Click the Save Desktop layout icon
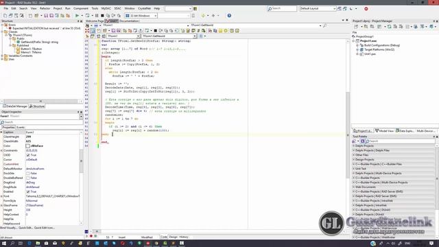Viewport: 439px width, 247px height. 340,9
